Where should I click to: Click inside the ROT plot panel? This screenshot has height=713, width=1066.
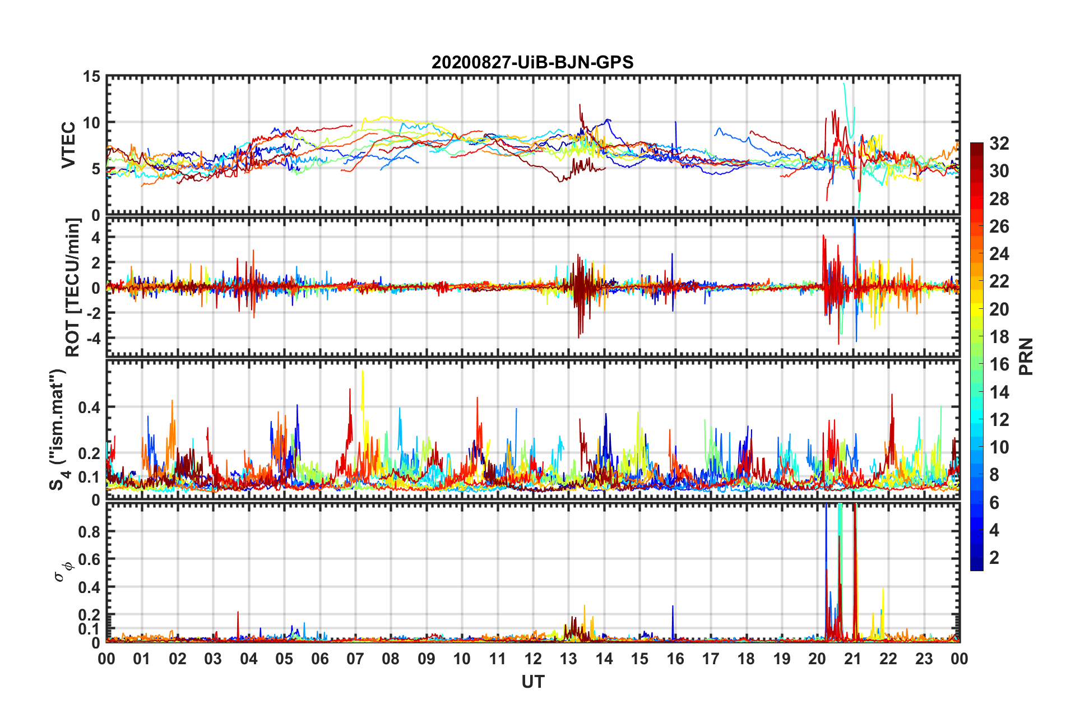[x=533, y=288]
